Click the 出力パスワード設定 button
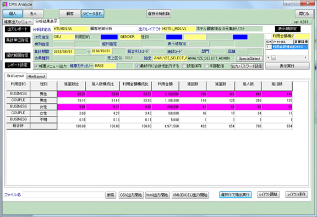317x217 pixels. (x=247, y=66)
